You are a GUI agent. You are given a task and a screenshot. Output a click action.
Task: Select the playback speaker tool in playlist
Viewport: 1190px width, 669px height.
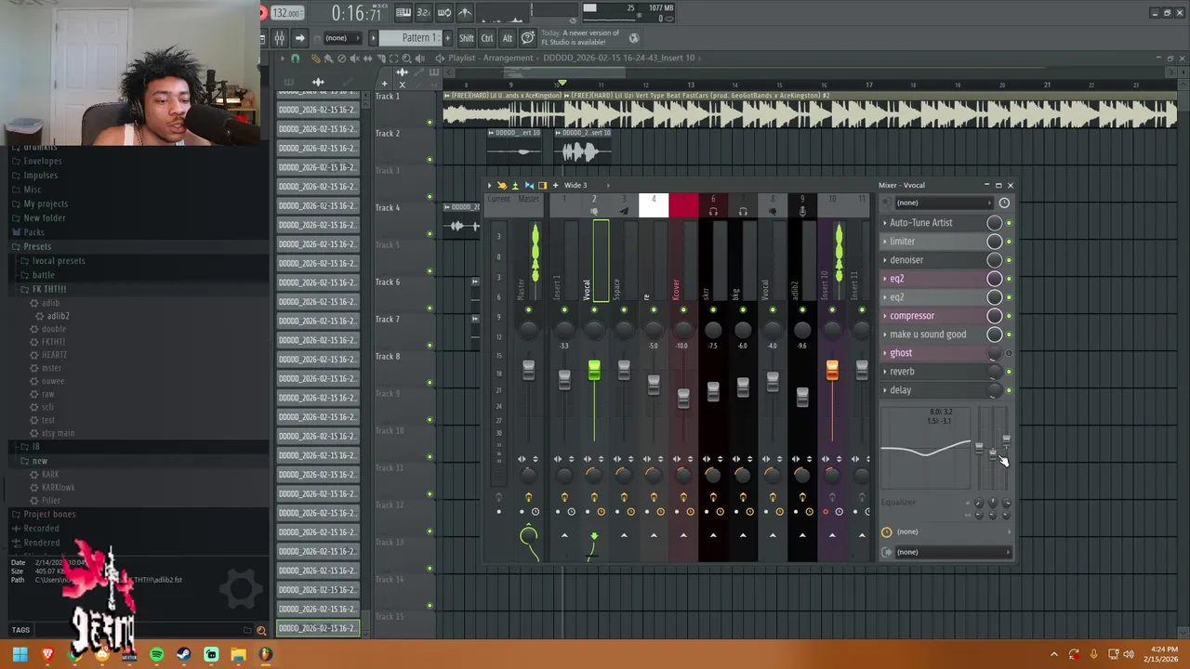click(x=419, y=58)
